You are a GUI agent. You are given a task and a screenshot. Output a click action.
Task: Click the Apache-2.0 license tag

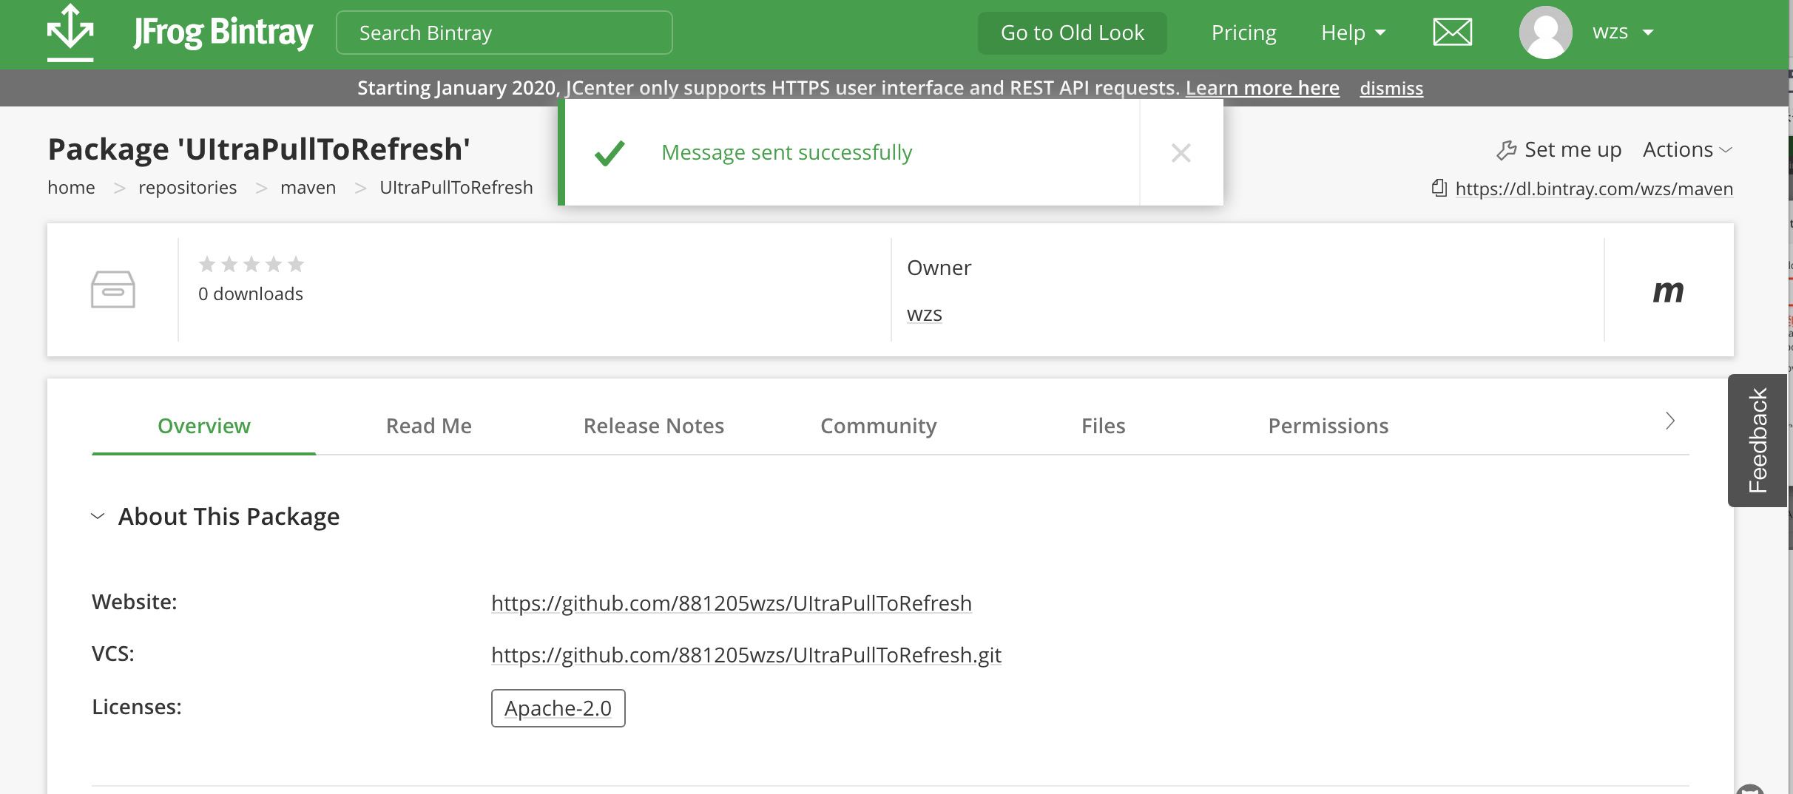tap(558, 708)
